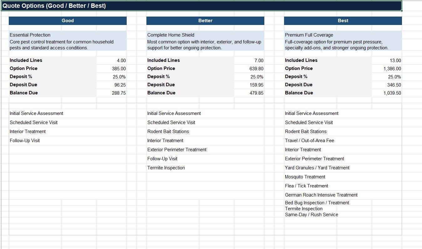Select Best option price 1,386.00
The height and width of the screenshot is (249, 422).
[x=387, y=68]
